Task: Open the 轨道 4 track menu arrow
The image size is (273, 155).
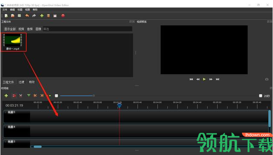Action: point(6,127)
